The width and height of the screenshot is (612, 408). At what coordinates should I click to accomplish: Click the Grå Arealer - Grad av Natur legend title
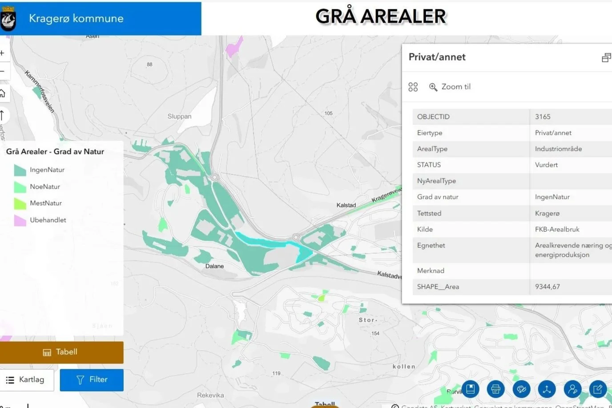(x=55, y=151)
